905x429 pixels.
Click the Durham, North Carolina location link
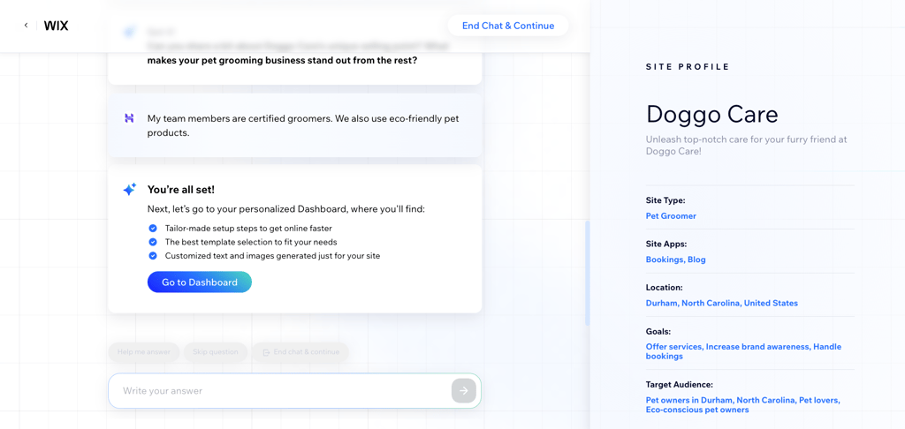(722, 303)
